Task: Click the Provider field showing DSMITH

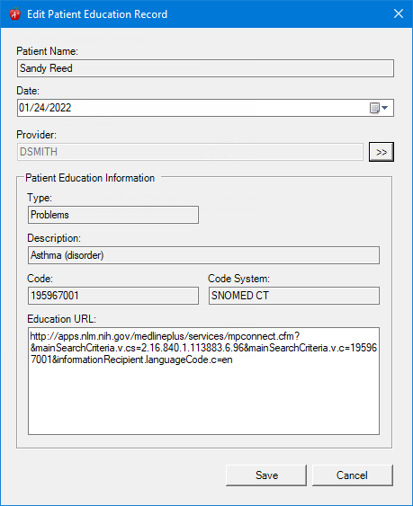Action: pos(190,152)
